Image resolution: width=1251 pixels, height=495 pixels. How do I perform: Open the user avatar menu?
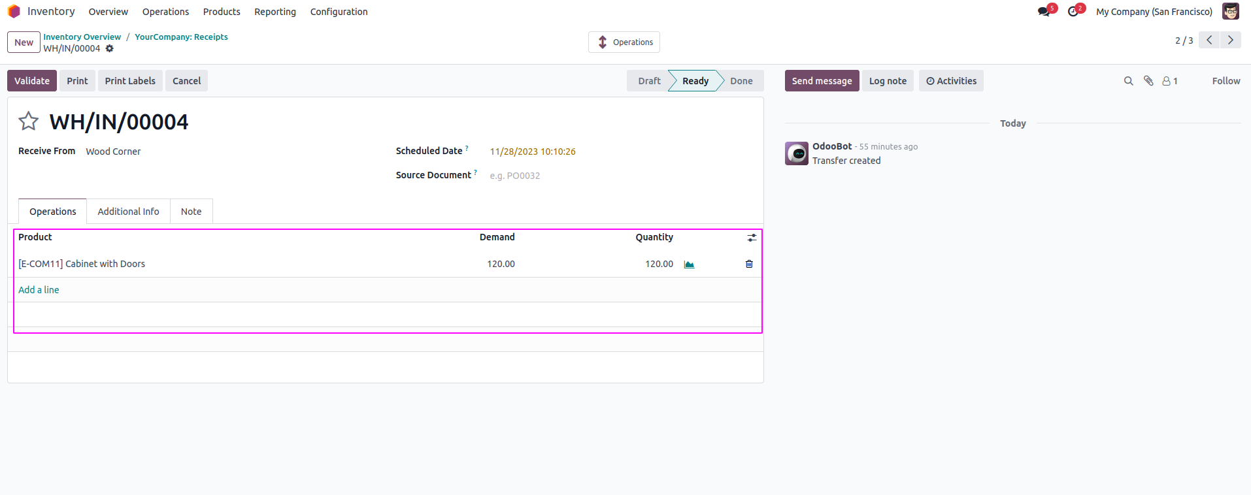tap(1230, 12)
